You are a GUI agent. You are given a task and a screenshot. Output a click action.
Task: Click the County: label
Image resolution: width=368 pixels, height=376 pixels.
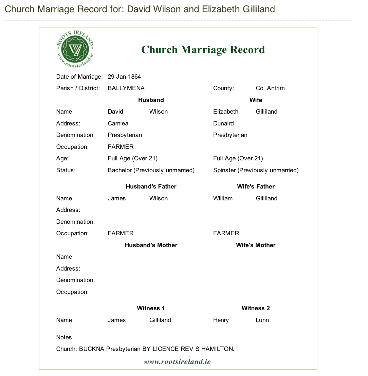pos(223,88)
